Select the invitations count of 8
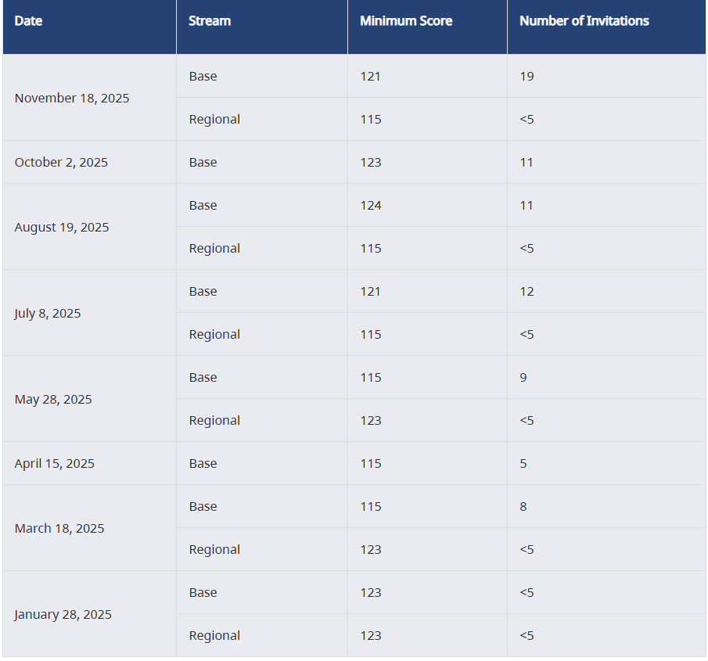Screen dimensions: 708x661 click(x=523, y=507)
